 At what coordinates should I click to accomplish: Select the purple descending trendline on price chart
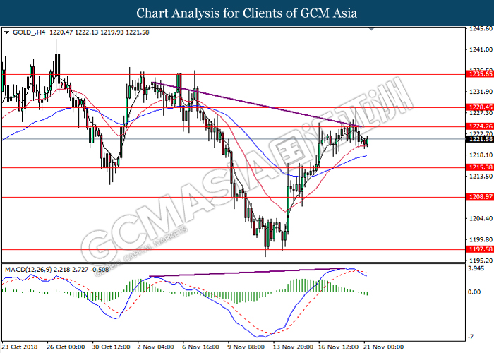pos(256,104)
